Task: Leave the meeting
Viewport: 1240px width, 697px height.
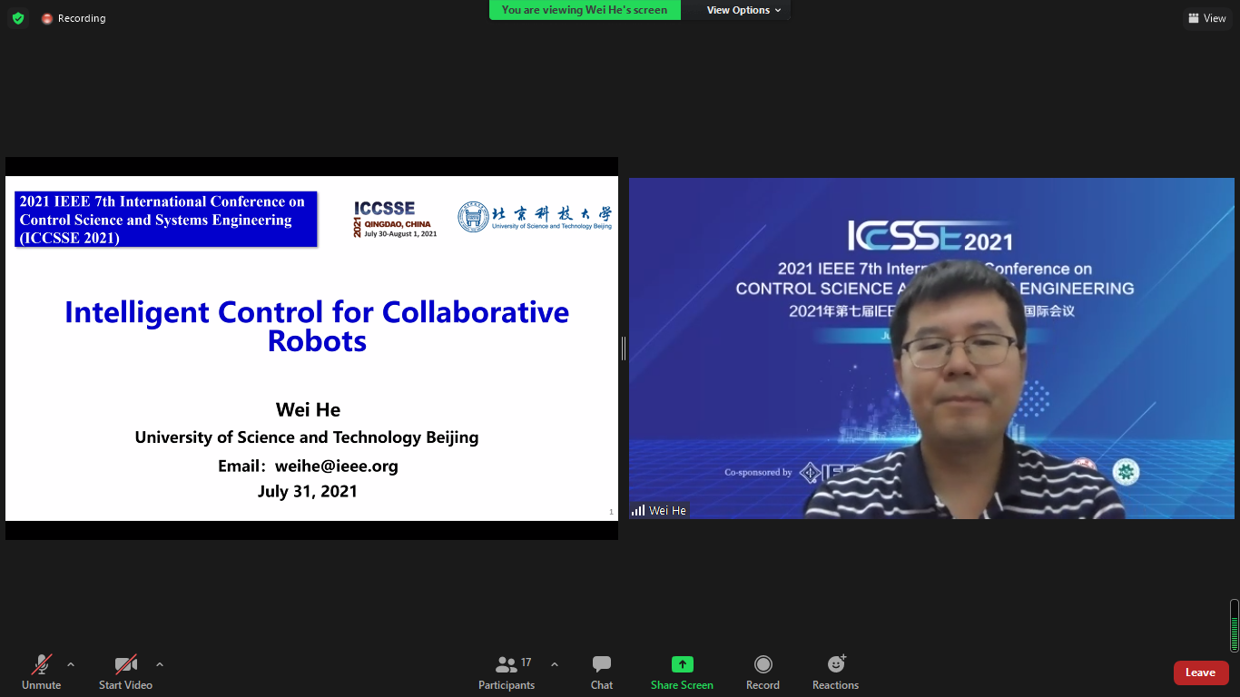Action: click(1201, 672)
